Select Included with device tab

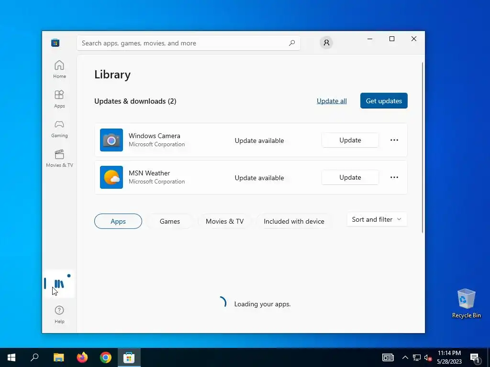[294, 221]
